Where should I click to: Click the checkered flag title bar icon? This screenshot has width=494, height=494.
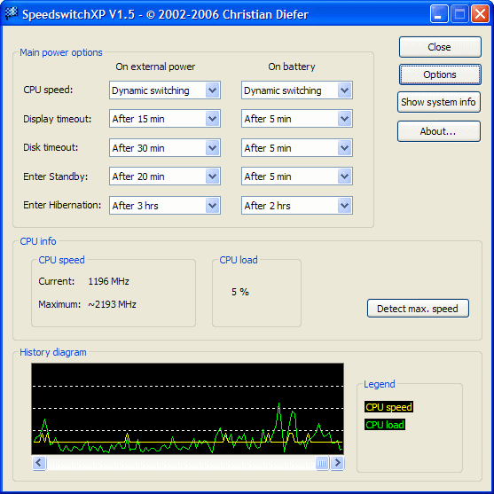12,14
